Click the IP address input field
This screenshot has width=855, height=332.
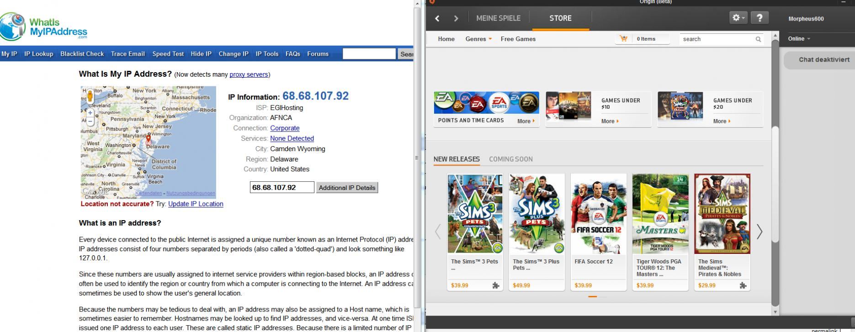282,187
